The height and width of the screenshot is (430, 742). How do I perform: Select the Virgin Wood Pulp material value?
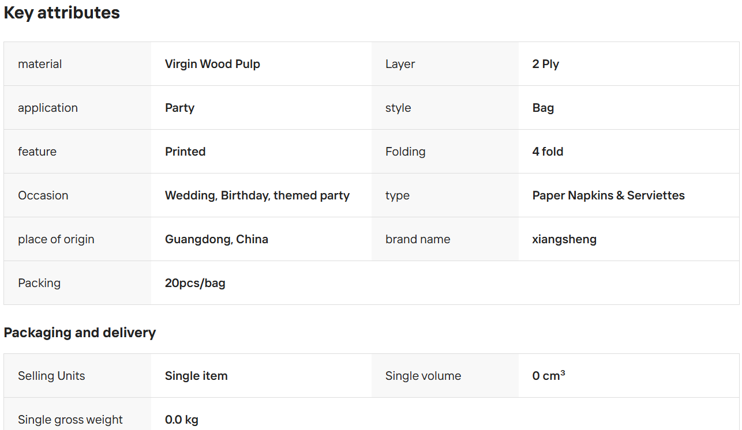coord(212,64)
